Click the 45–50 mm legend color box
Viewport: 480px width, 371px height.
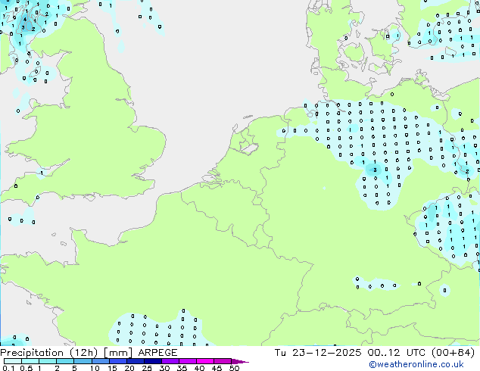tap(223, 361)
